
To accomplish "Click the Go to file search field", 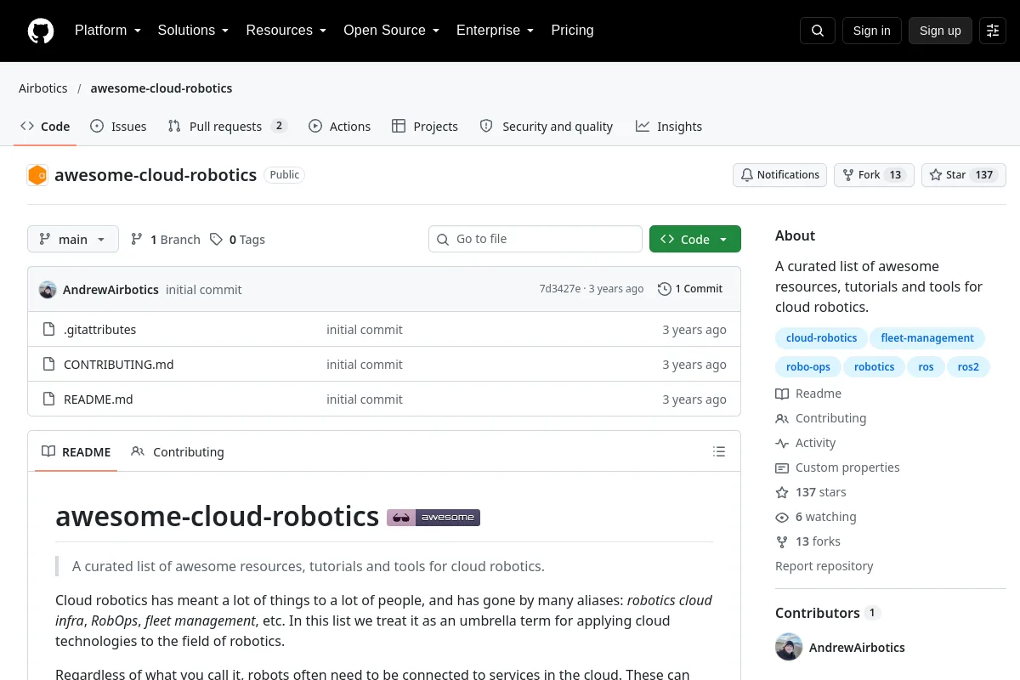I will click(x=535, y=239).
